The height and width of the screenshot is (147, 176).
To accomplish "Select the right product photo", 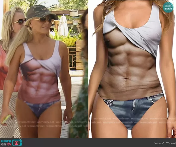I will coord(132,68).
